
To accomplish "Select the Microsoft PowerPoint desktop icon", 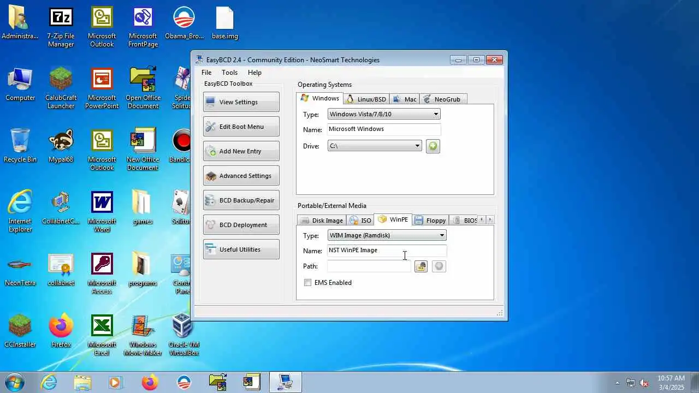I will pos(102,89).
